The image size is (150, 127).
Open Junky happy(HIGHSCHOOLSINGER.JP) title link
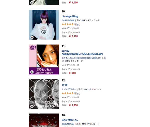82,52
